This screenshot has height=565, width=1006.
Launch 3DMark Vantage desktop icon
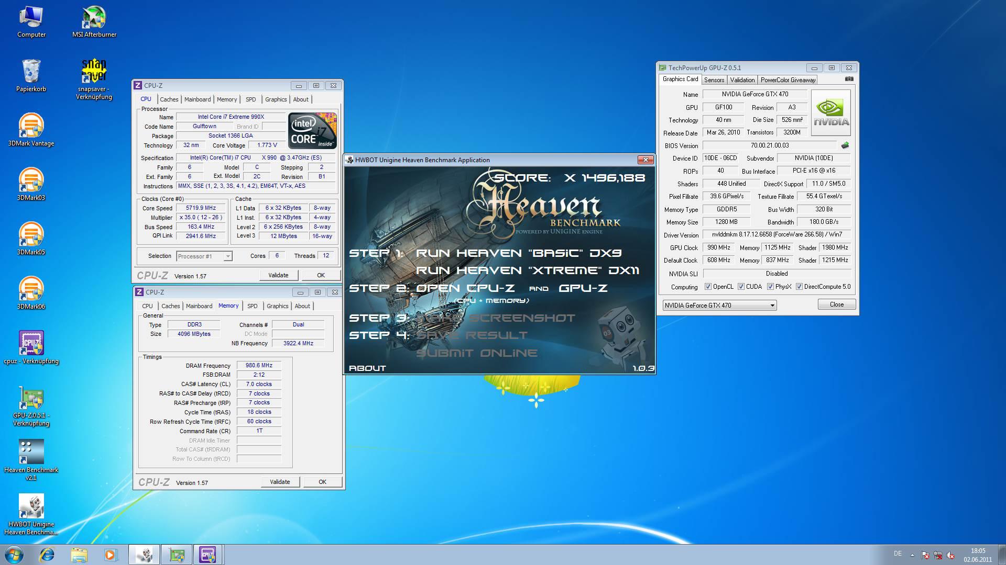pos(31,130)
